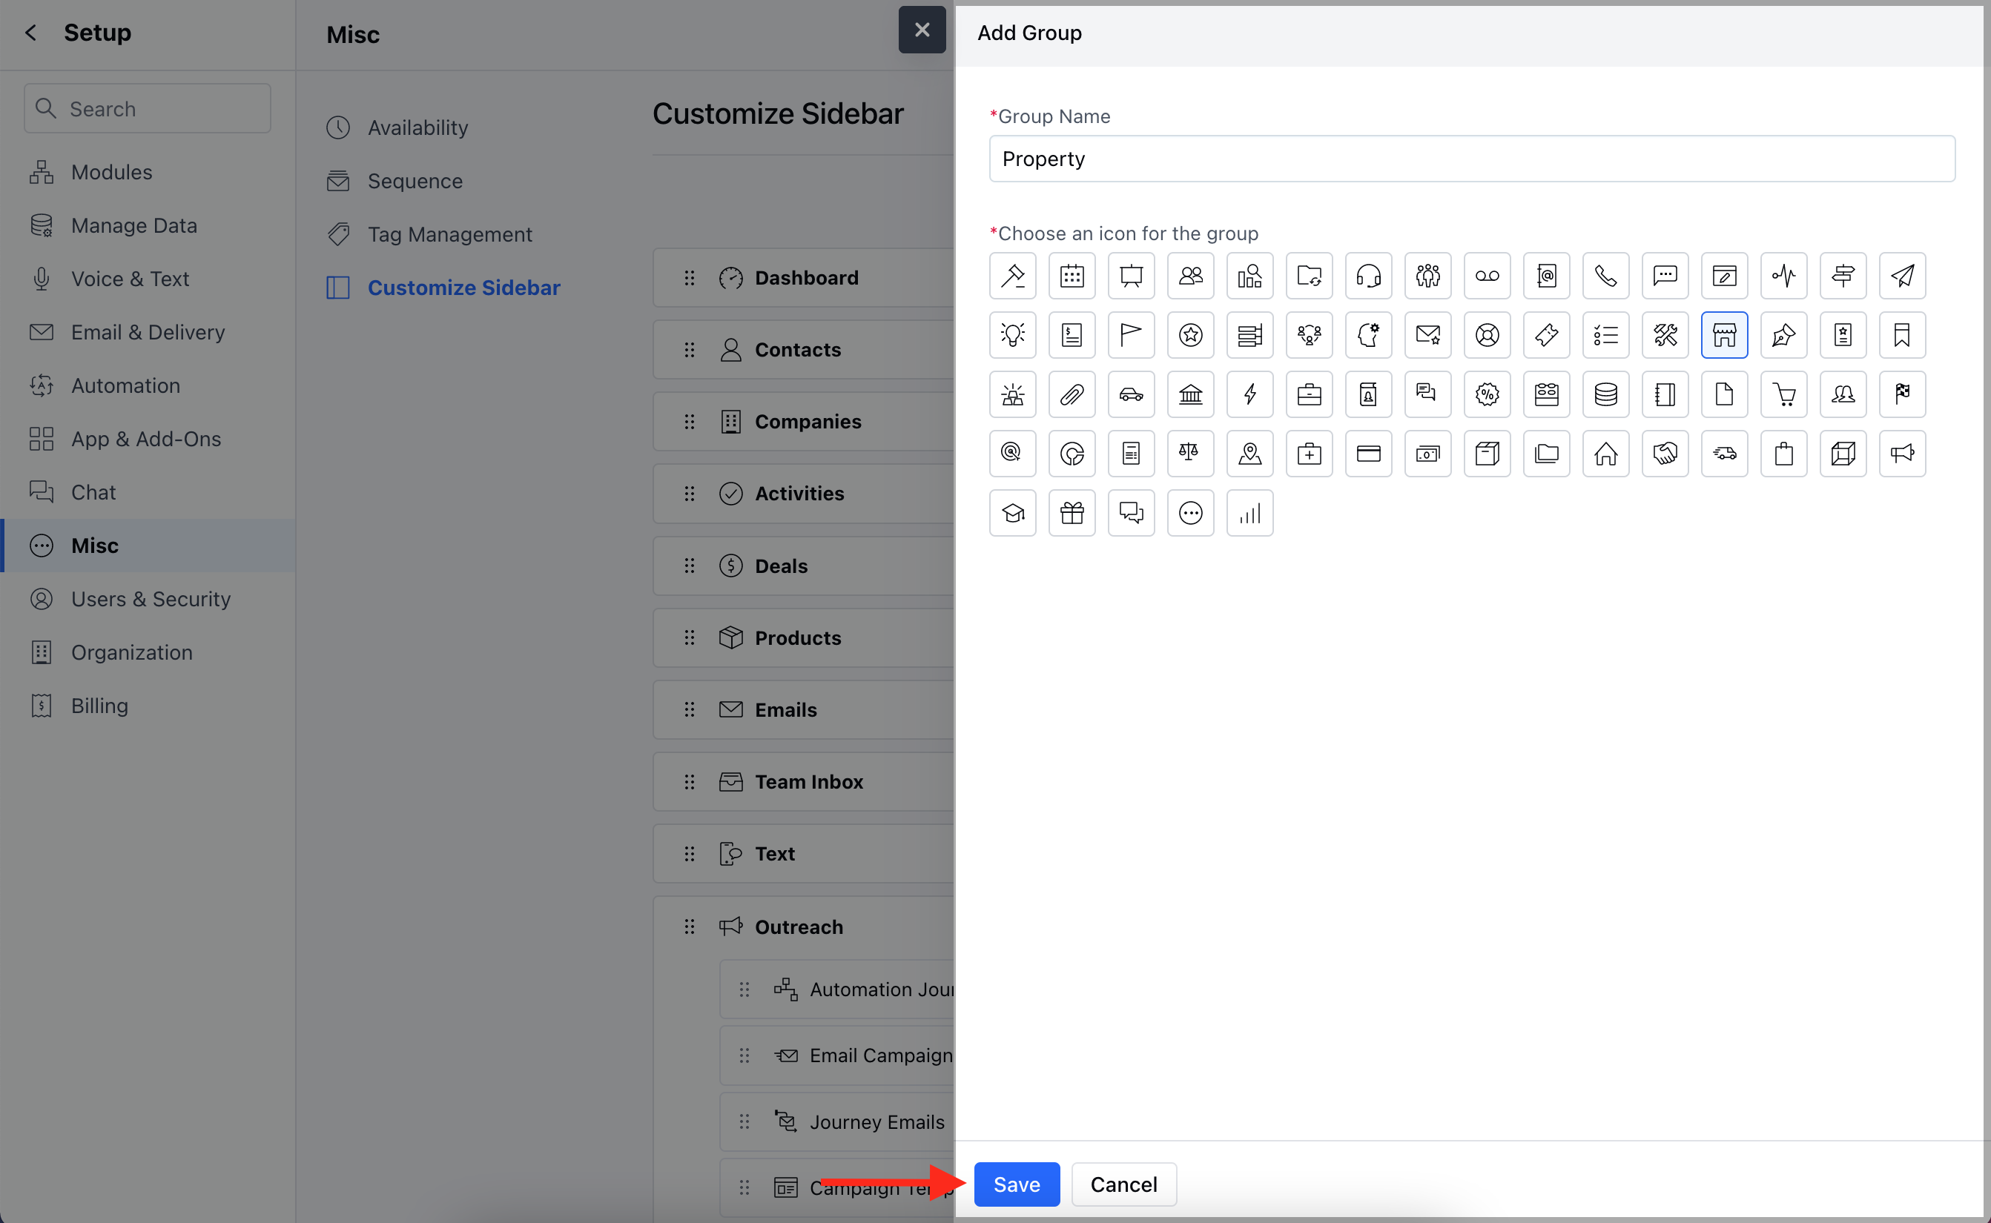Go back from Setup using arrow
This screenshot has height=1223, width=1991.
30,33
